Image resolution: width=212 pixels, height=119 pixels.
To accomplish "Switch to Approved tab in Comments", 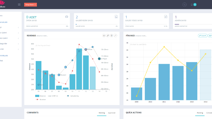I will (x=111, y=113).
